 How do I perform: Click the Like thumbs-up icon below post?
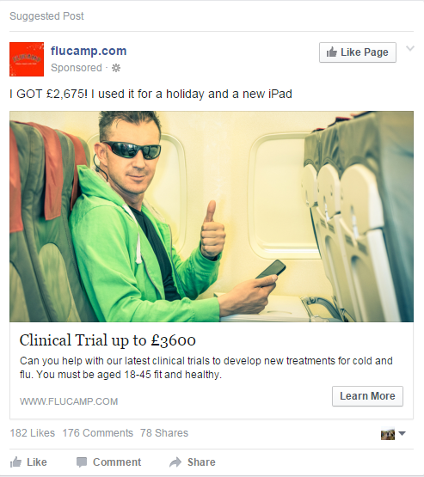pyautogui.click(x=15, y=462)
